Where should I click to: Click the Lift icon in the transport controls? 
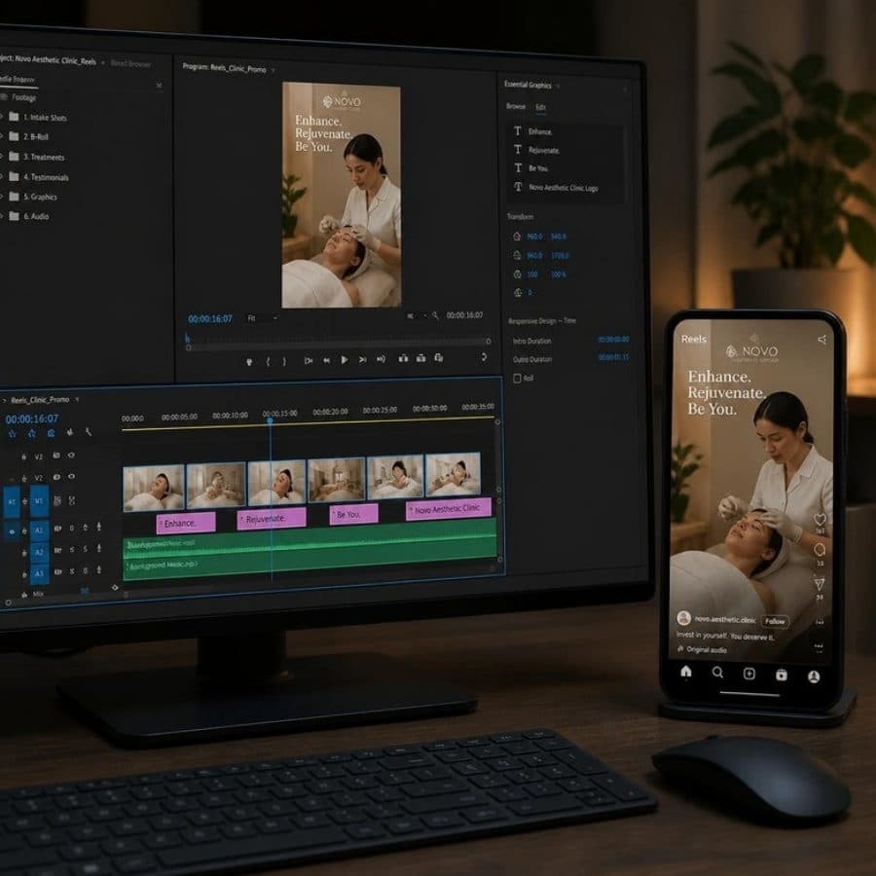coord(403,358)
